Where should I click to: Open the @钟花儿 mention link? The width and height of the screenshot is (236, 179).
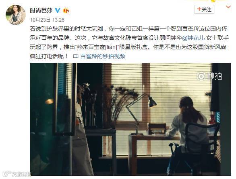(x=193, y=38)
